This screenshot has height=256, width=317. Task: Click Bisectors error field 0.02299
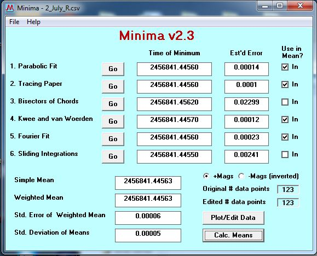(x=246, y=104)
